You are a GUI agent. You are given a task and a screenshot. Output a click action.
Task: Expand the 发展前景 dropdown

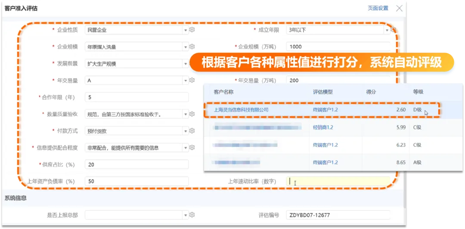186,64
